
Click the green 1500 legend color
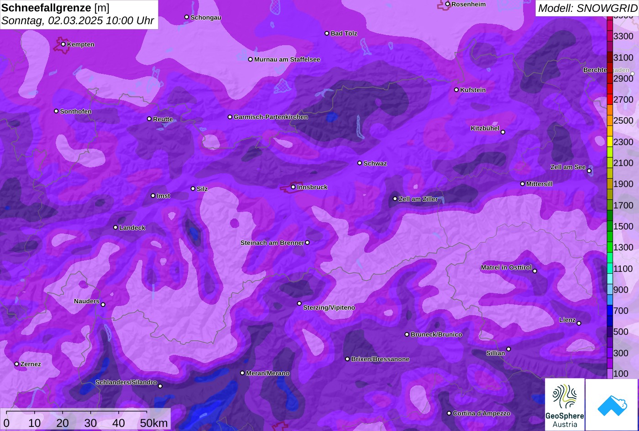click(610, 226)
